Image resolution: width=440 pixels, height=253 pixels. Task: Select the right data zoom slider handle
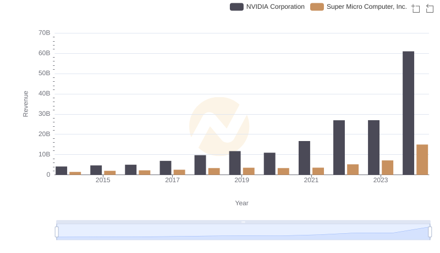[430, 232]
